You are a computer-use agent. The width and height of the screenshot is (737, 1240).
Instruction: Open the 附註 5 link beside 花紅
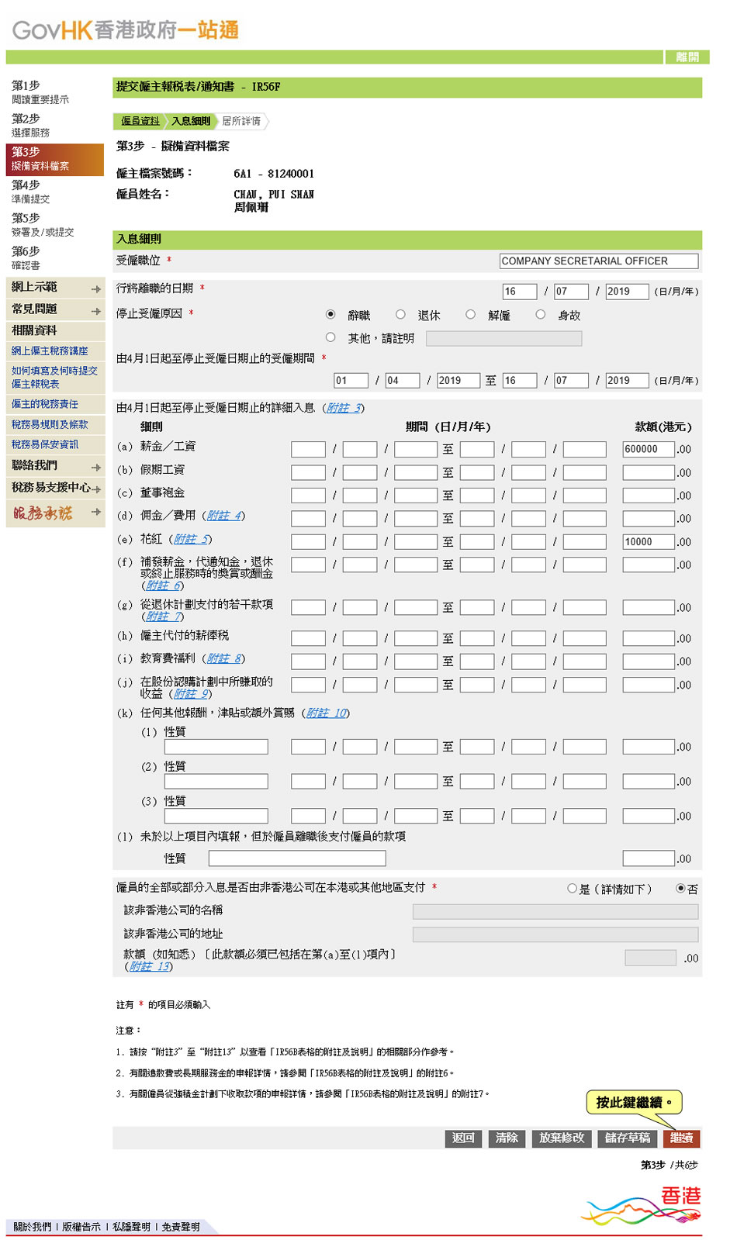pyautogui.click(x=192, y=539)
